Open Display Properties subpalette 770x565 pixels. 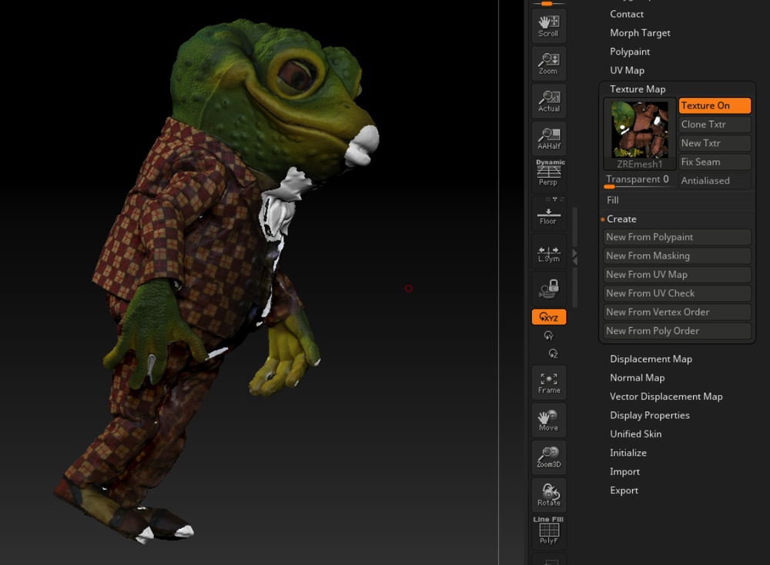pyautogui.click(x=649, y=415)
